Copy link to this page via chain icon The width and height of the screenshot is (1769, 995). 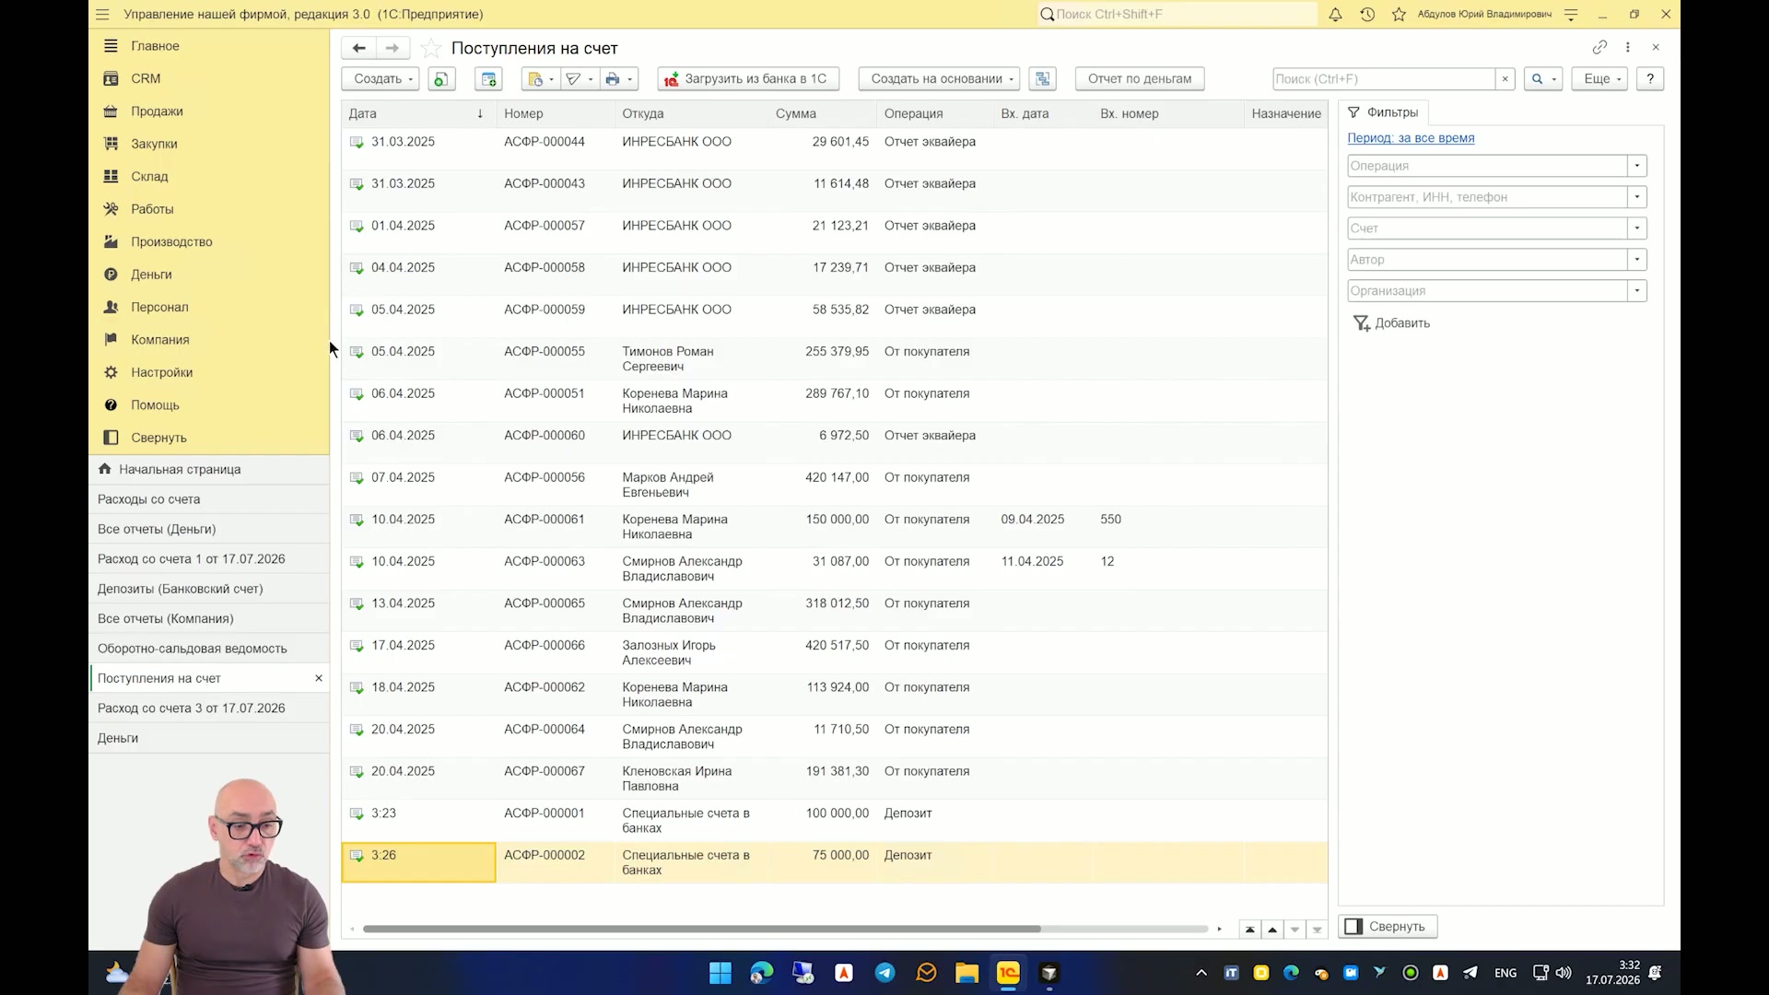coord(1599,47)
